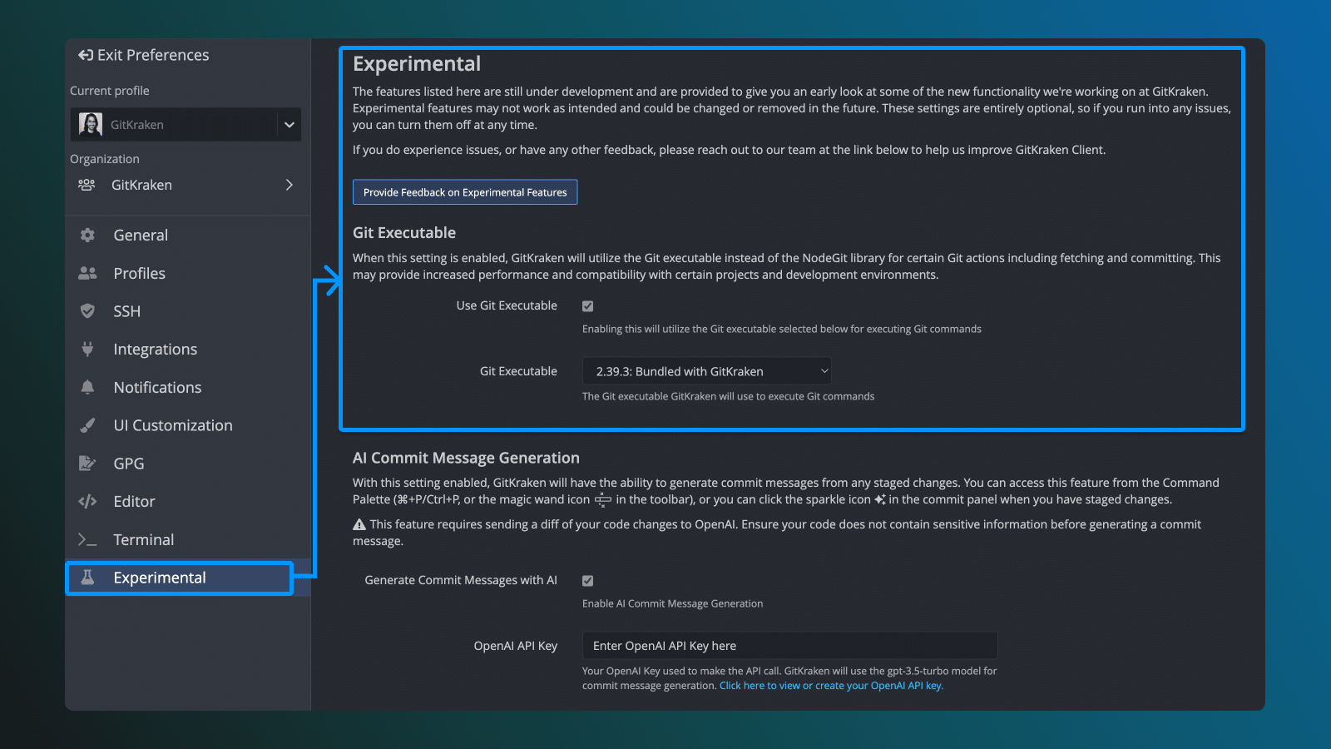1331x749 pixels.
Task: Click the GitKraken profile avatar picture
Action: pos(89,124)
